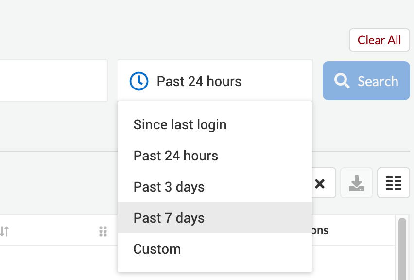Click the vertical scrollbar thumb

point(402,248)
